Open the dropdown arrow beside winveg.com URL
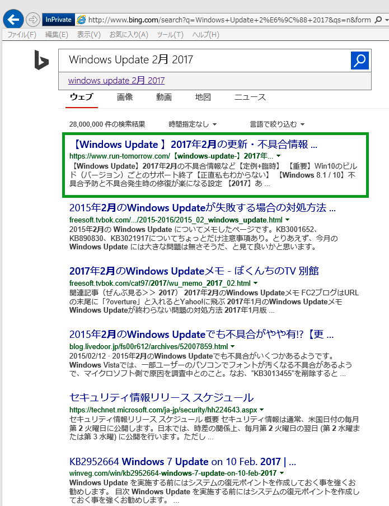The height and width of the screenshot is (506, 389). [282, 473]
